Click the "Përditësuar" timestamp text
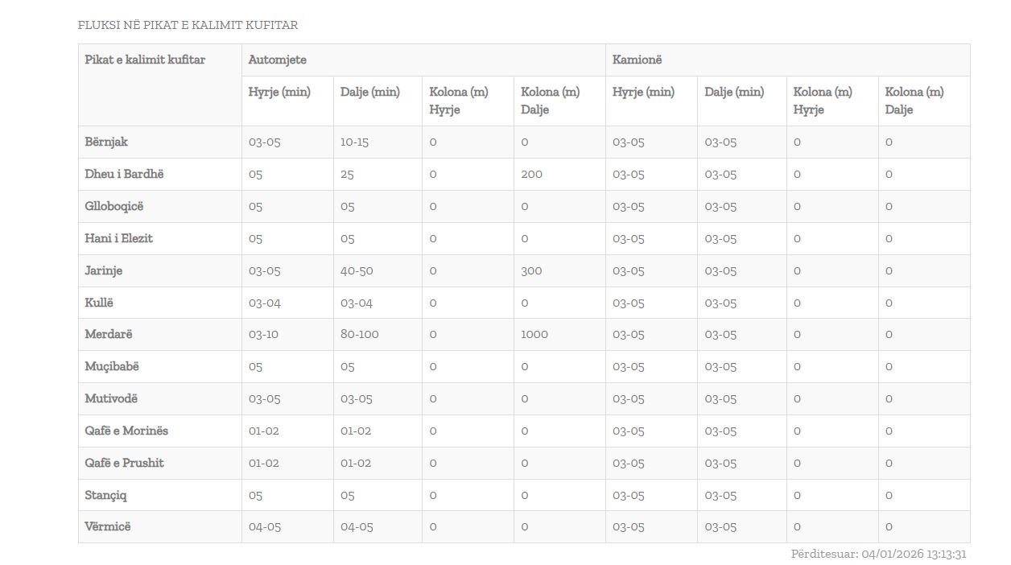 click(x=878, y=554)
